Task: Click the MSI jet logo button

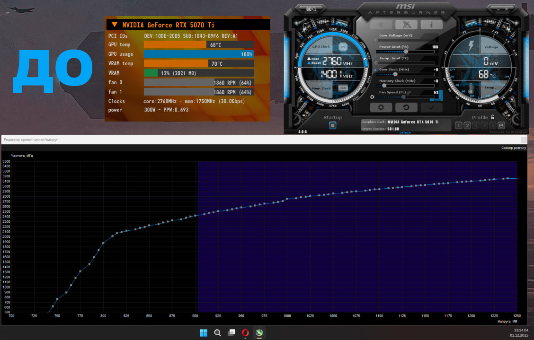Action: 406,25
